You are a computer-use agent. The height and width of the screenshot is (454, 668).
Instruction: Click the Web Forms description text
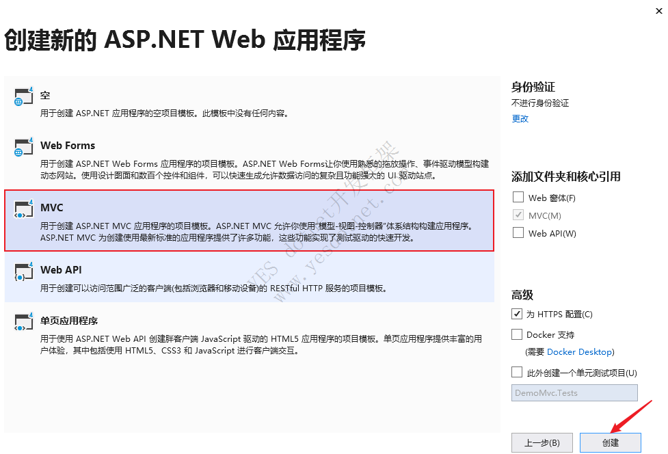[x=264, y=170]
